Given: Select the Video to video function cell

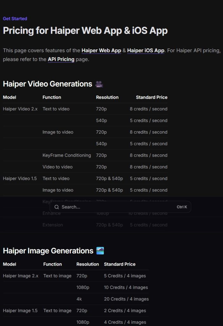Looking at the screenshot, I should pos(57,167).
